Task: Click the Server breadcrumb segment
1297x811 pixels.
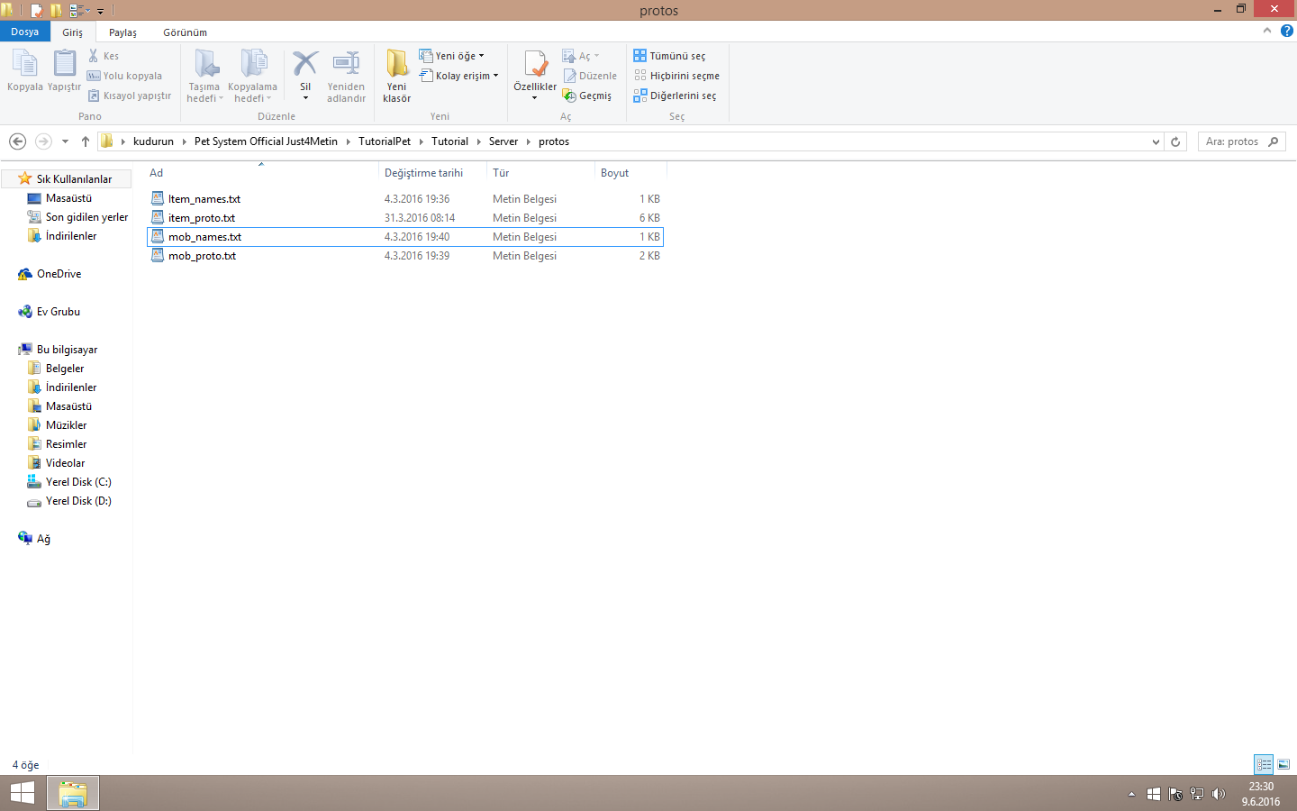Action: point(503,141)
